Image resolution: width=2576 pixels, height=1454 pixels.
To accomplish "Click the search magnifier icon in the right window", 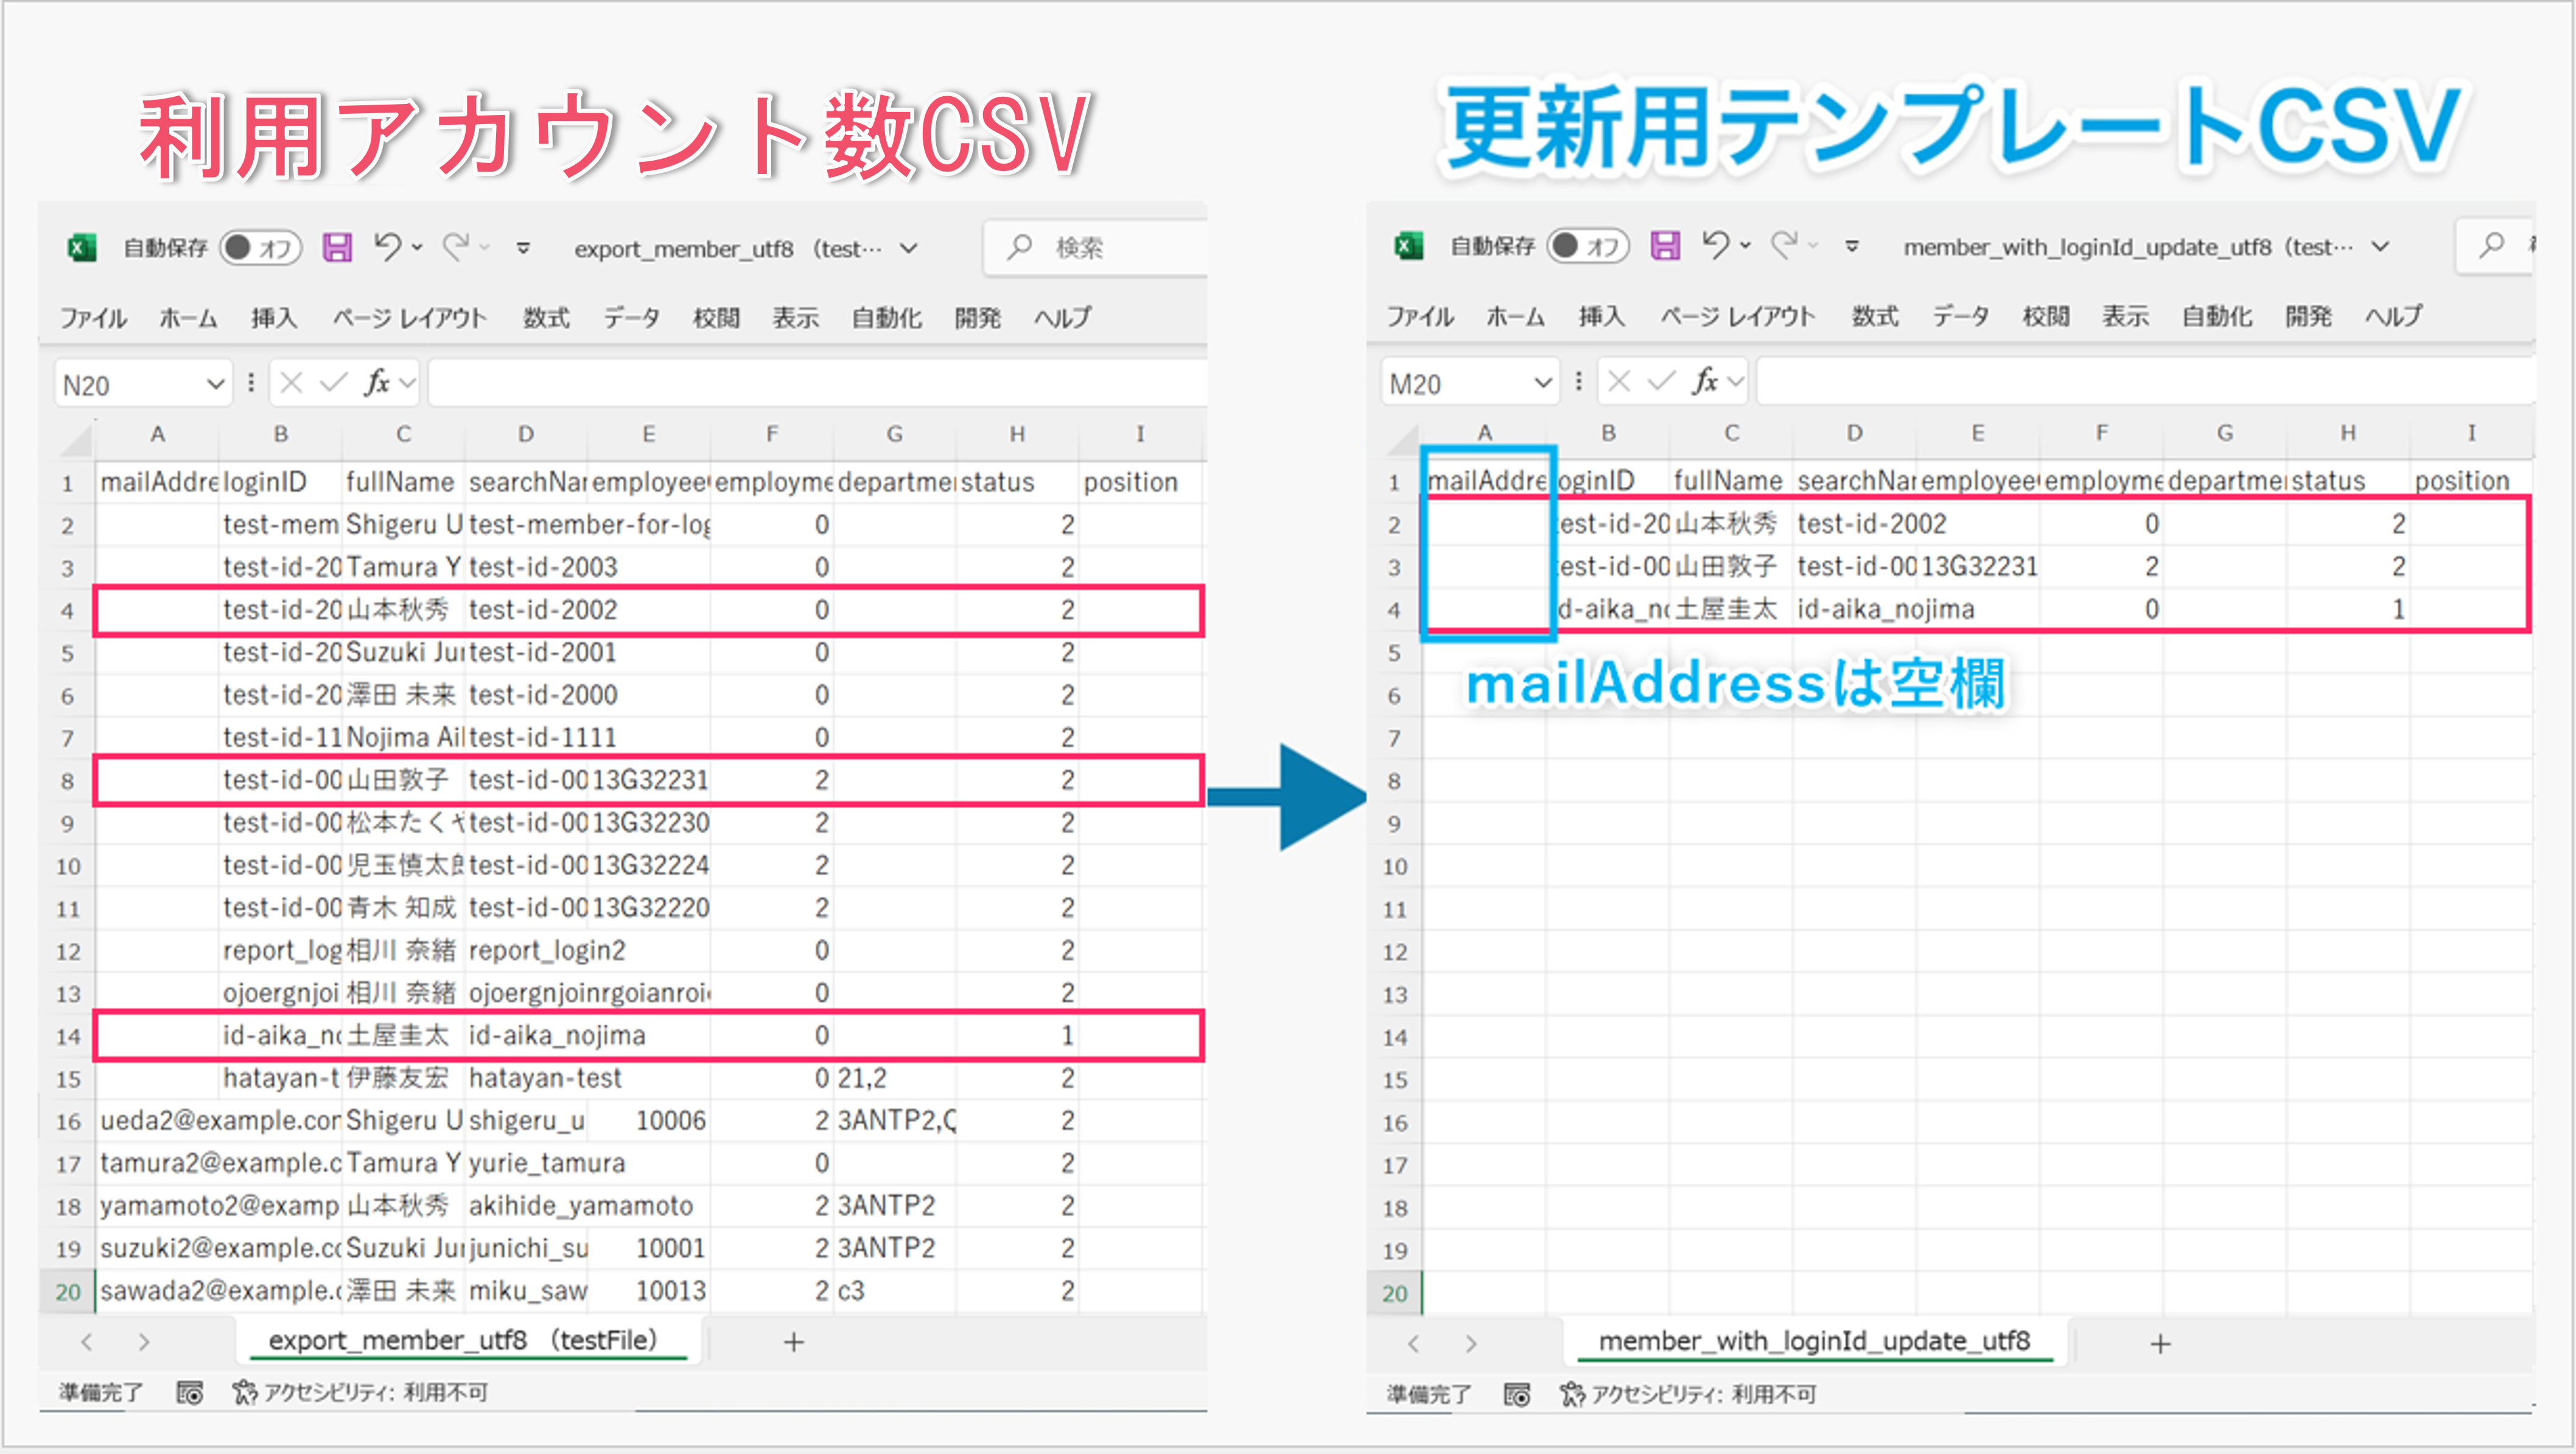I will tap(2492, 244).
